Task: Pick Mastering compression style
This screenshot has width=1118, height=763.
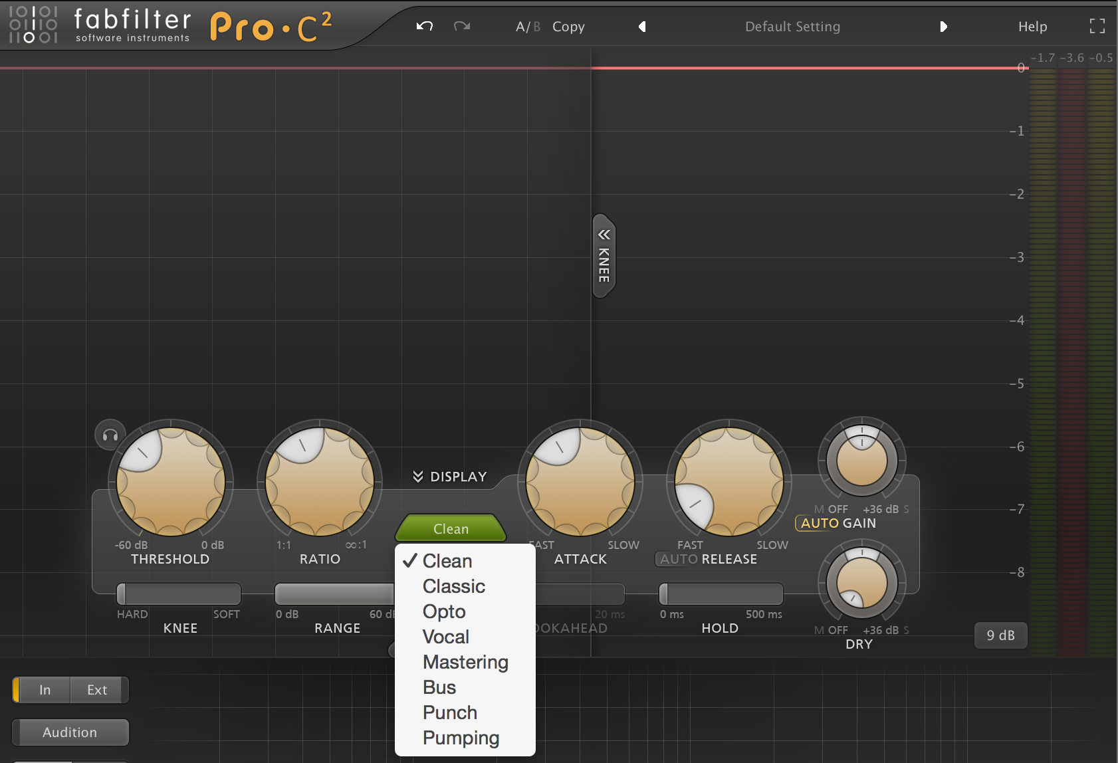Action: click(x=465, y=662)
